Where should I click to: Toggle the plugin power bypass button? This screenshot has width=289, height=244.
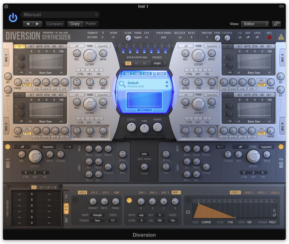pos(13,18)
